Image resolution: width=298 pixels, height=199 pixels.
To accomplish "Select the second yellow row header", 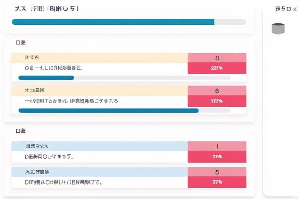I will [x=99, y=91].
